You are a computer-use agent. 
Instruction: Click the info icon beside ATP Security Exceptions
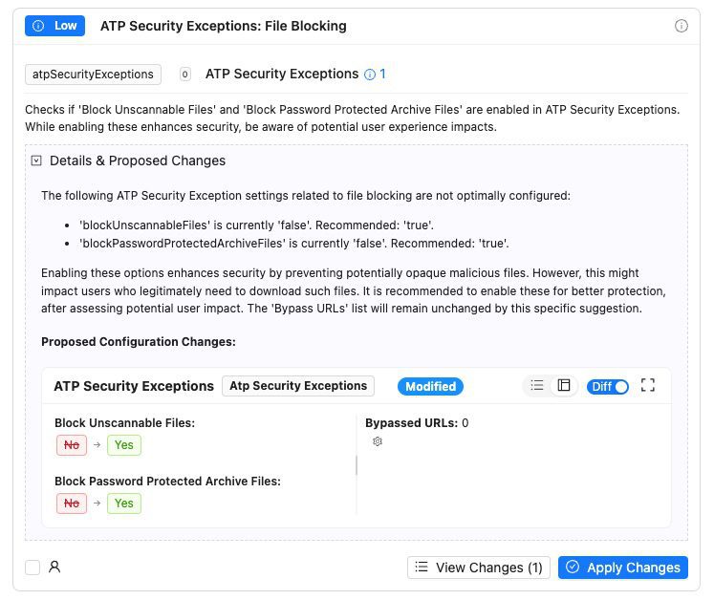(x=369, y=75)
